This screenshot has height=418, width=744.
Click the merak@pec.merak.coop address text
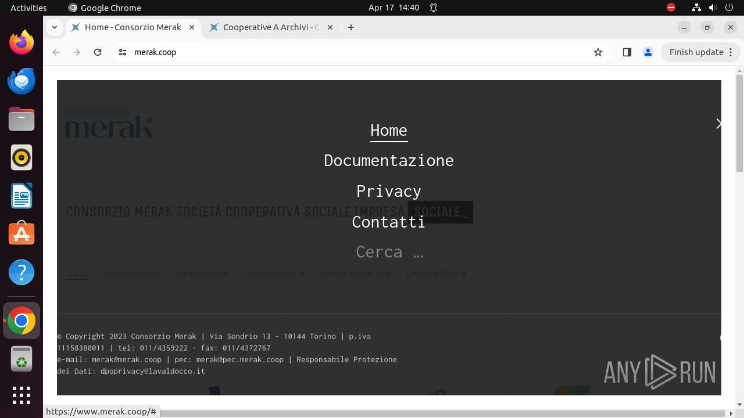tap(239, 359)
